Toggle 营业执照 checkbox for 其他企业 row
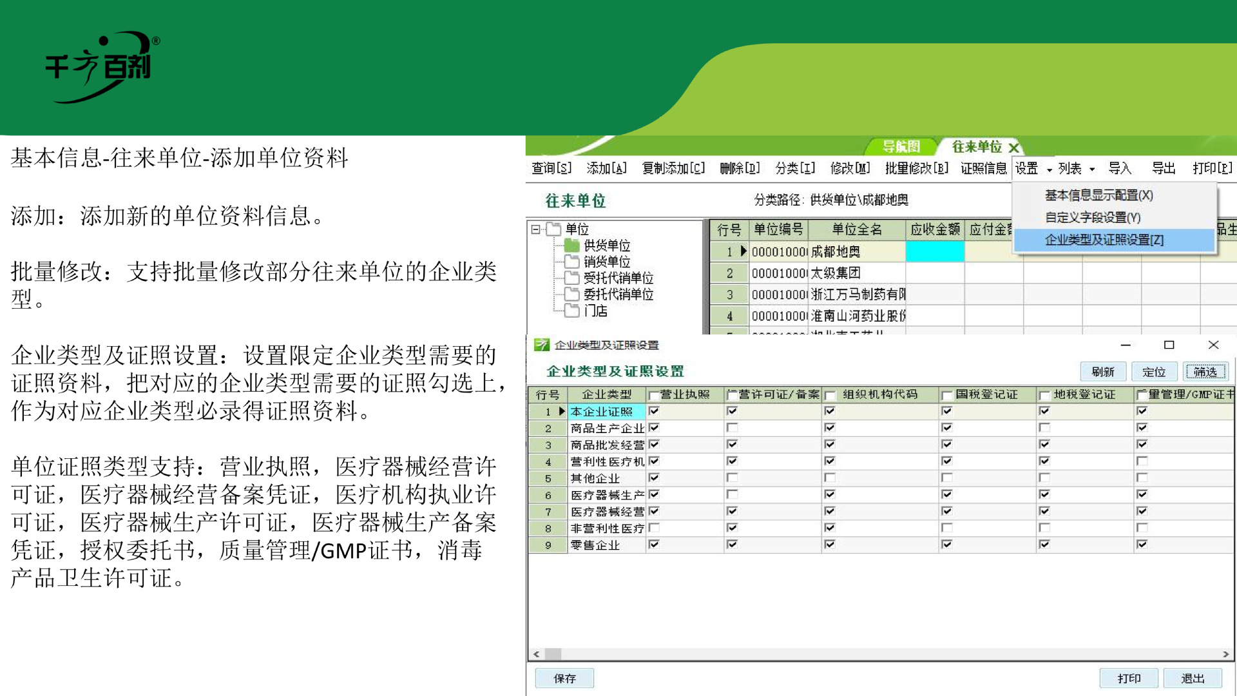This screenshot has height=696, width=1237. click(654, 478)
